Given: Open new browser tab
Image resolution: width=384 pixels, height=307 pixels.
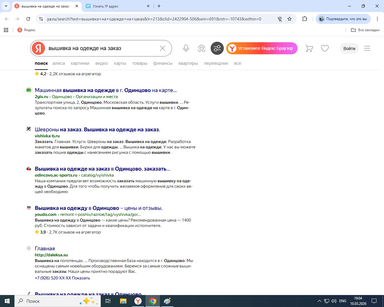Looking at the screenshot, I should point(159,6).
